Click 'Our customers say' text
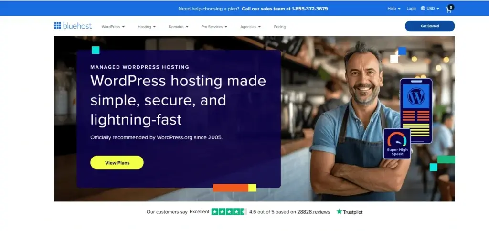The height and width of the screenshot is (231, 489). click(x=167, y=212)
